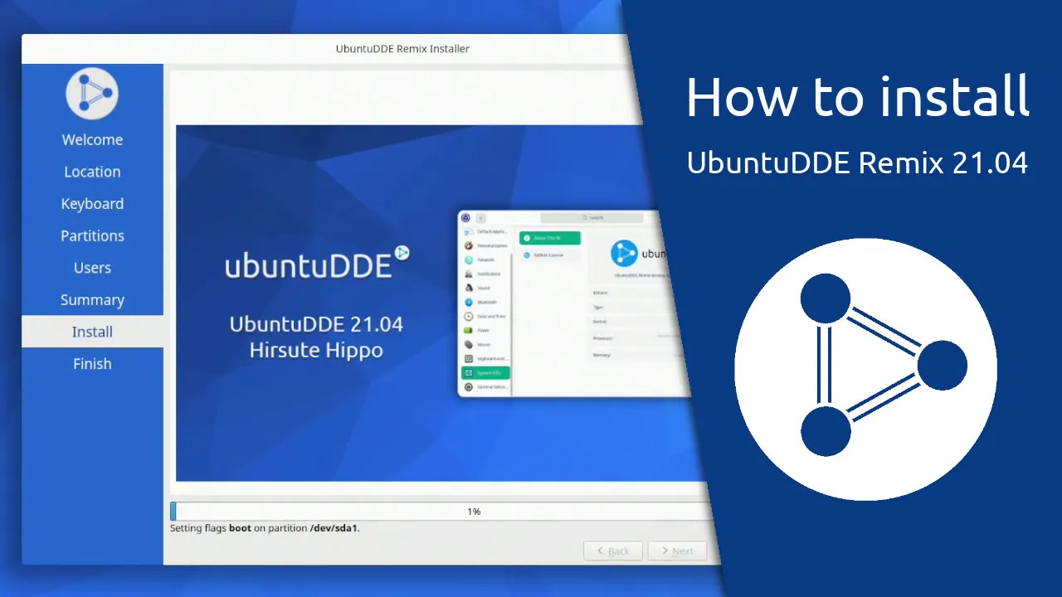This screenshot has width=1062, height=597.
Task: Click the Default Applications icon in the settings preview
Action: point(469,232)
